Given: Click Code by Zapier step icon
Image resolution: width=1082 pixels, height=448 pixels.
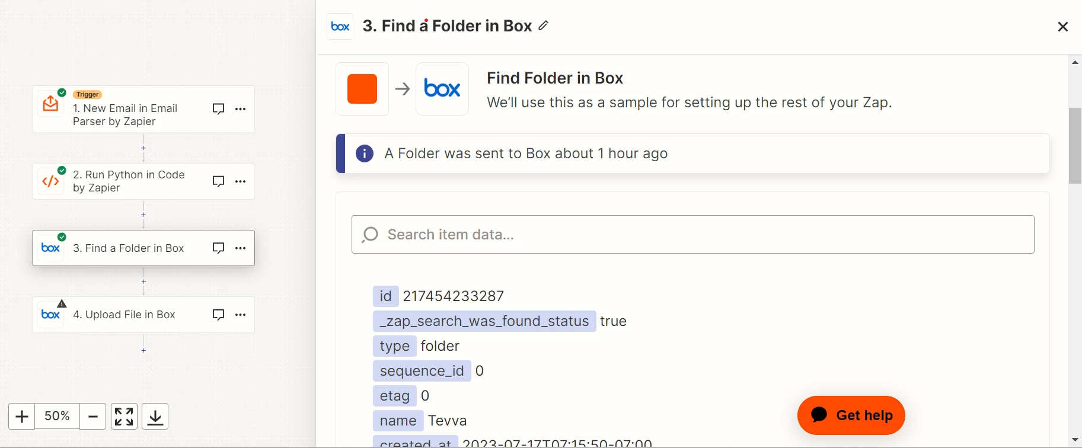Looking at the screenshot, I should (51, 181).
